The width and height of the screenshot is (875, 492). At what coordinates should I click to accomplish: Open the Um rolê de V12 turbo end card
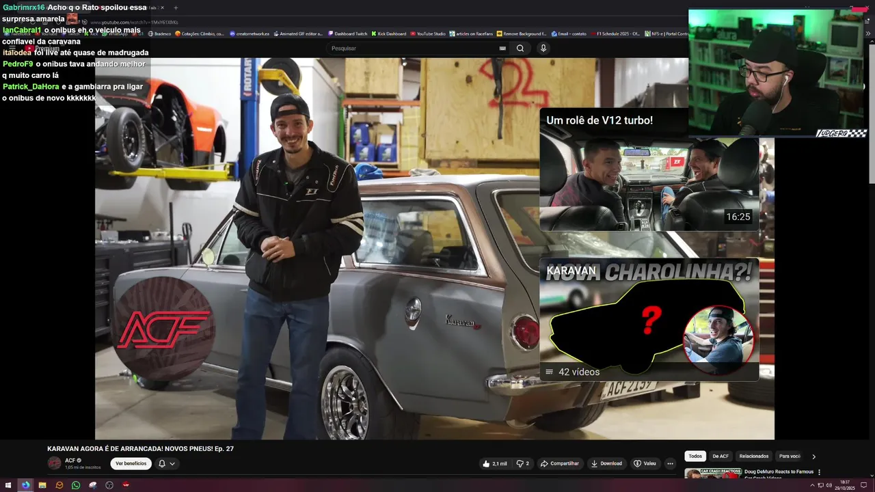pyautogui.click(x=649, y=169)
